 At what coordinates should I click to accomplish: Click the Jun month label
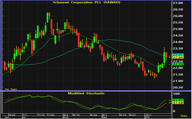click(x=7, y=117)
